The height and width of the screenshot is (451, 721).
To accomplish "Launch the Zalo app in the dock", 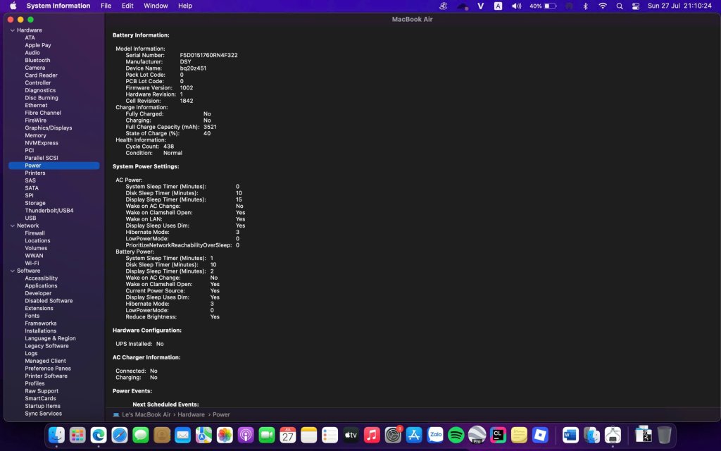I will (x=435, y=435).
